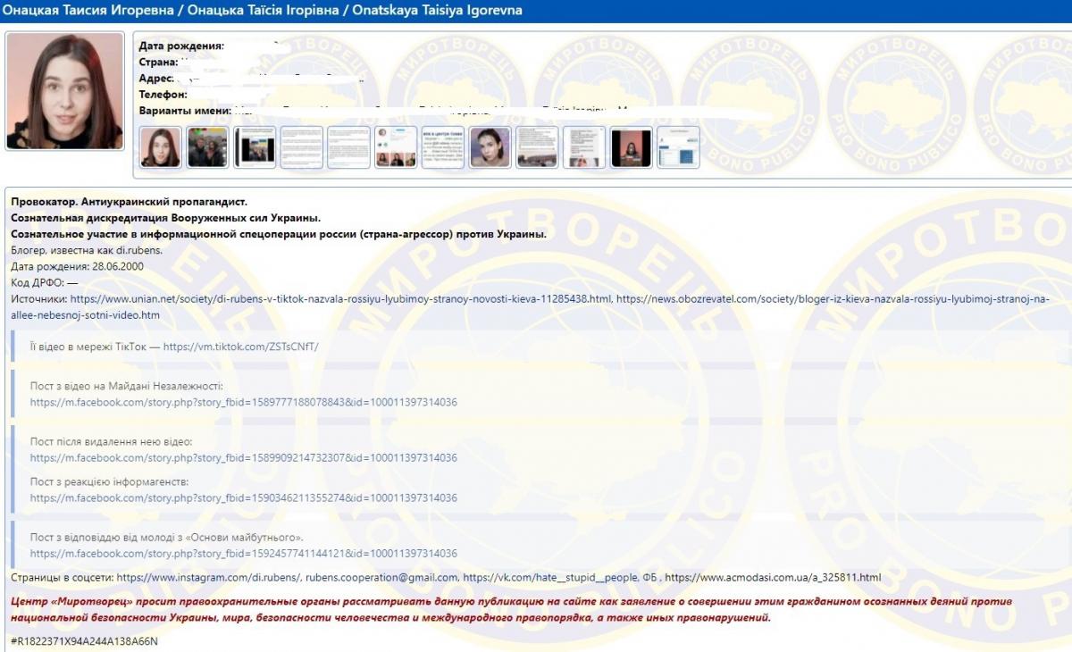Open the vm.tiktok.com video link
Screen dimensions: 1072x652
click(240, 347)
